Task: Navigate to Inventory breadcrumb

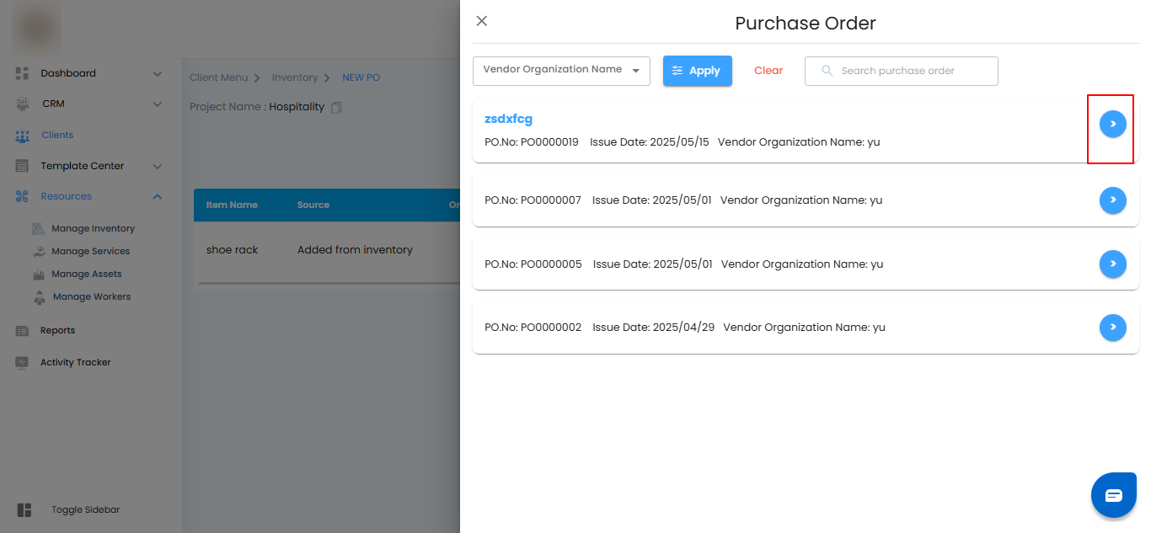Action: pyautogui.click(x=294, y=77)
